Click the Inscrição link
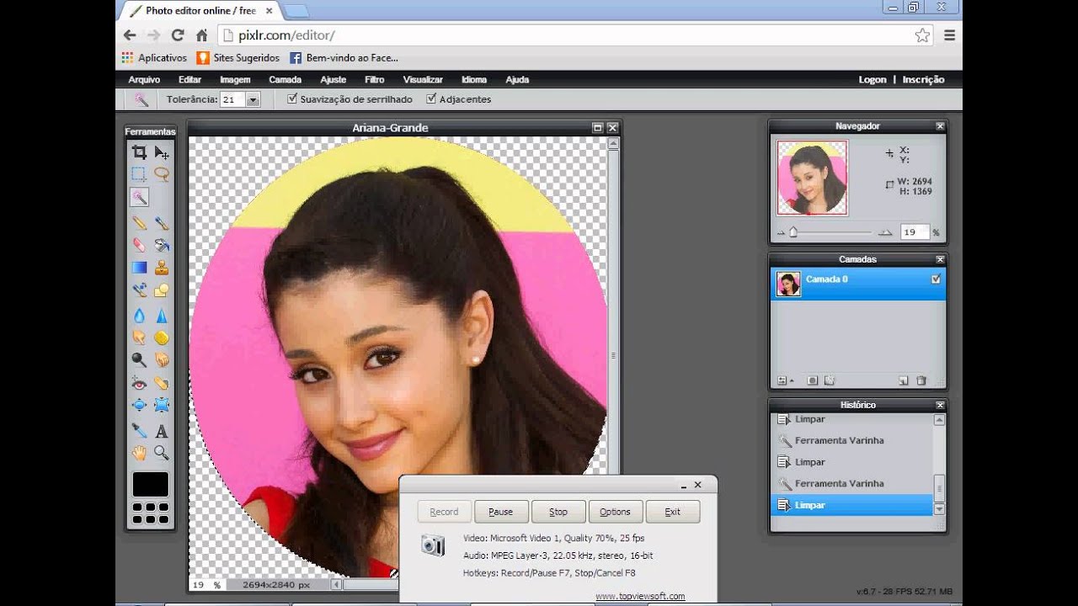Screen dimensions: 1078x606 click(x=923, y=79)
